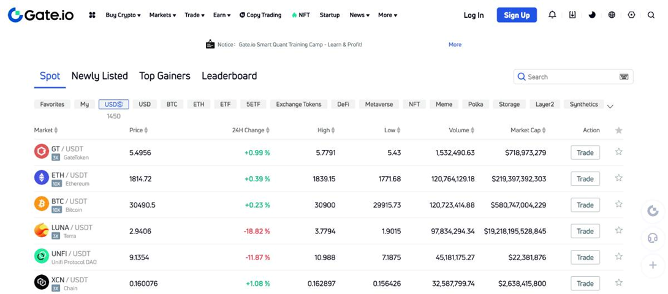
Task: Sort table by Market Cap
Action: tap(528, 130)
